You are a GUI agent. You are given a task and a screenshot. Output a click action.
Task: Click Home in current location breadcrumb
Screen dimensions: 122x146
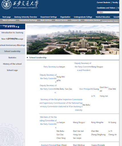(x=116, y=21)
